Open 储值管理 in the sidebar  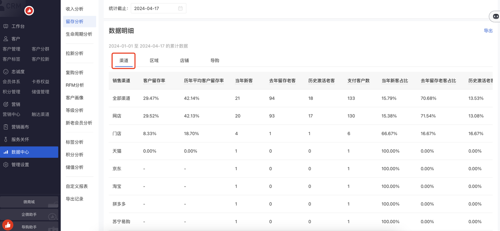[x=41, y=92]
